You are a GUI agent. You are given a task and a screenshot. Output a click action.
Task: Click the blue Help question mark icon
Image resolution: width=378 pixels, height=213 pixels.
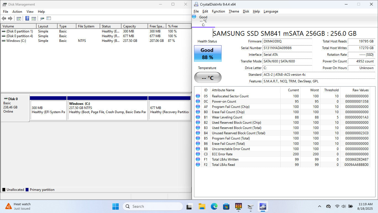[27, 19]
